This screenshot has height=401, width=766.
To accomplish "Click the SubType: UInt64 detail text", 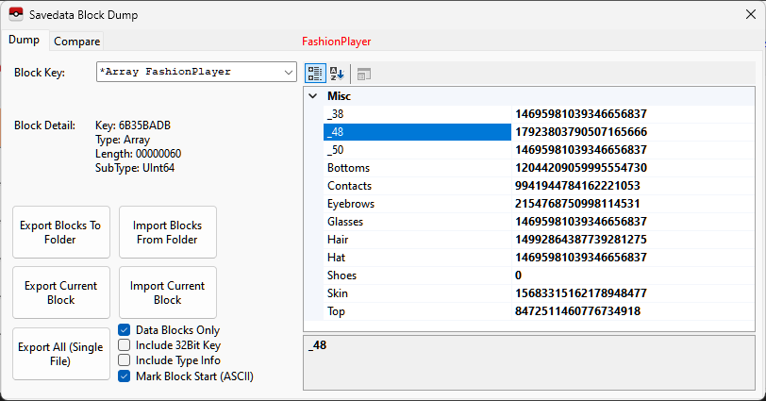I will [135, 168].
